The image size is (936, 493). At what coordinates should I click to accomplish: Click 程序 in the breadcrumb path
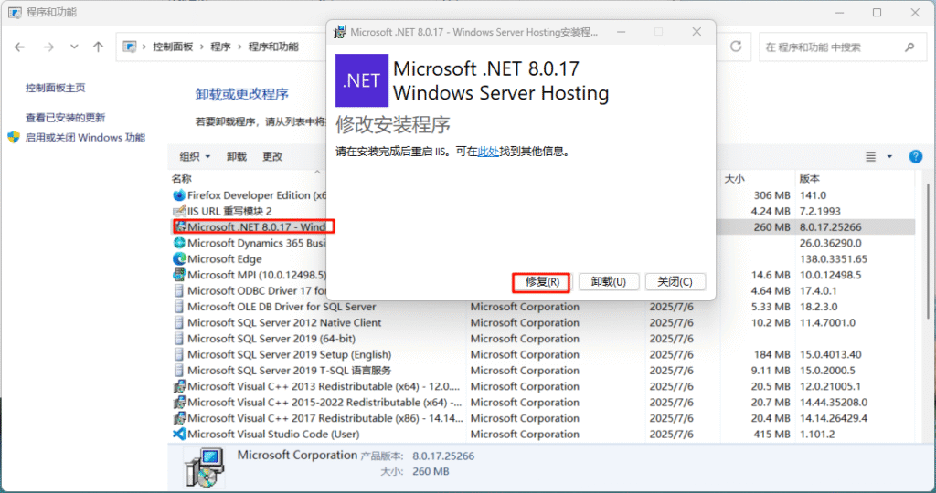coord(220,47)
